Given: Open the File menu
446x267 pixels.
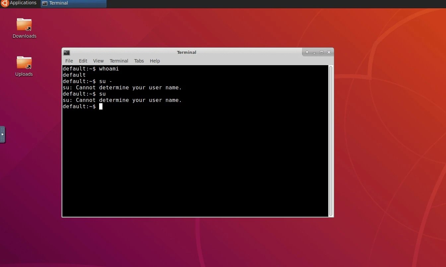Looking at the screenshot, I should pos(69,61).
